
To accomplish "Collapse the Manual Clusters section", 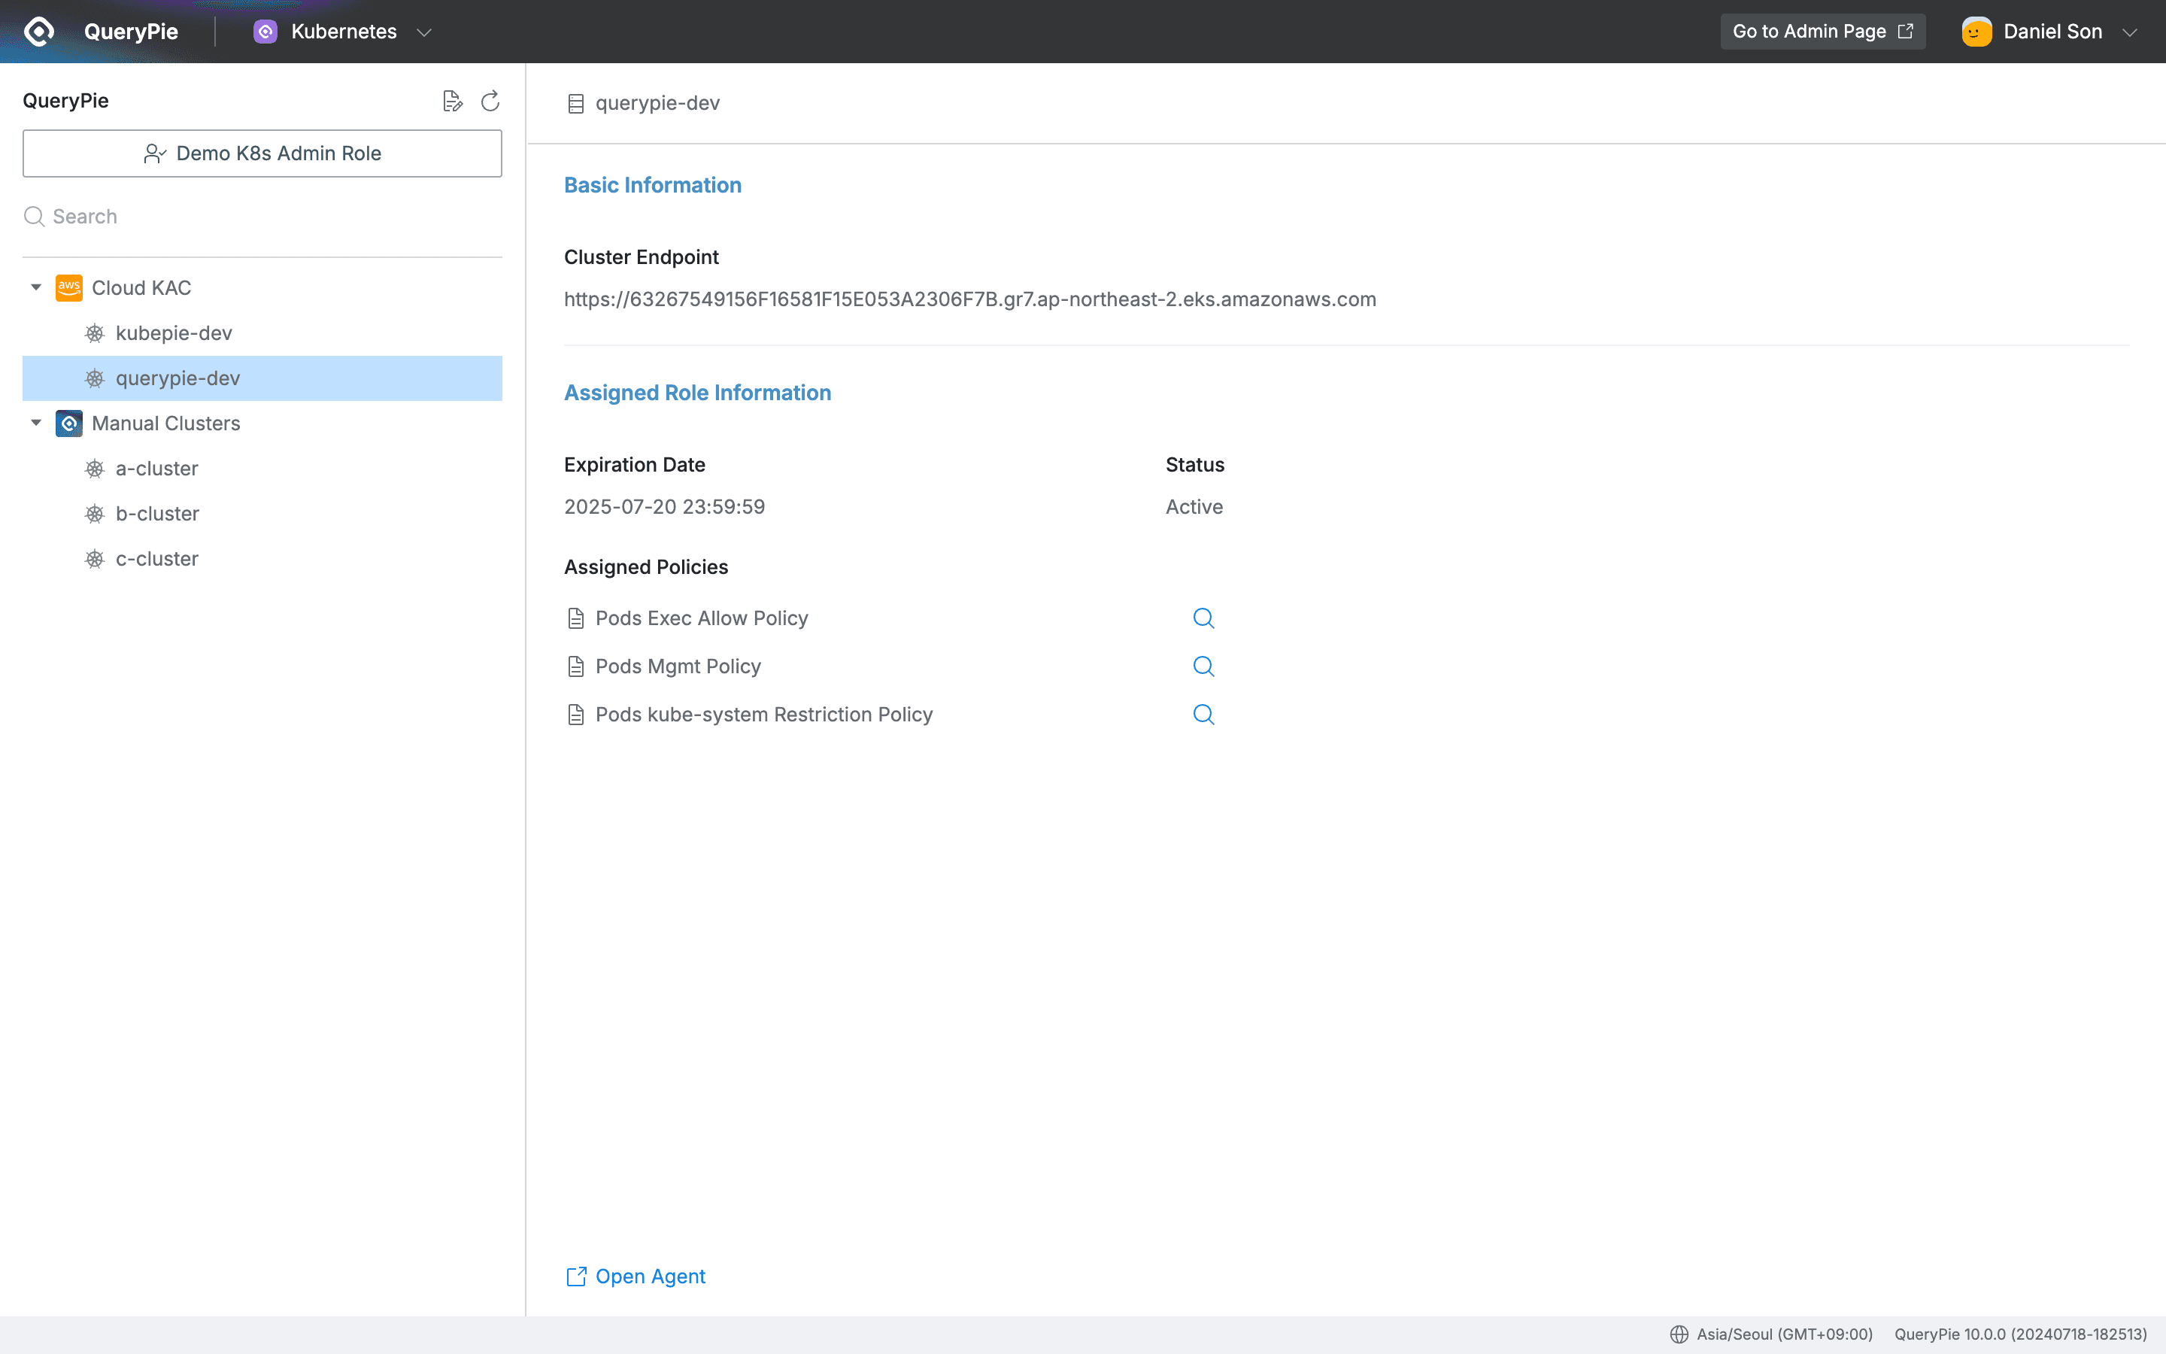I will pyautogui.click(x=36, y=423).
